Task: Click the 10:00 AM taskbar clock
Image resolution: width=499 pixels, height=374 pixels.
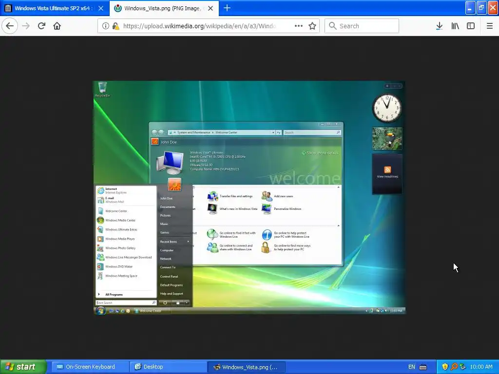Action: [x=481, y=367]
